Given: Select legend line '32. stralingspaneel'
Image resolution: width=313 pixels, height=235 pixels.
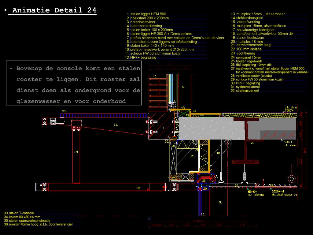Looking at the screenshot, I should [245, 91].
